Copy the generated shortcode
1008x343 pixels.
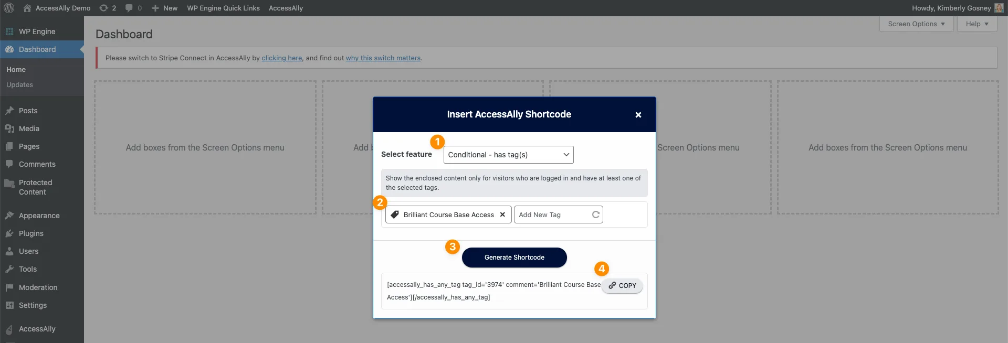coord(622,286)
